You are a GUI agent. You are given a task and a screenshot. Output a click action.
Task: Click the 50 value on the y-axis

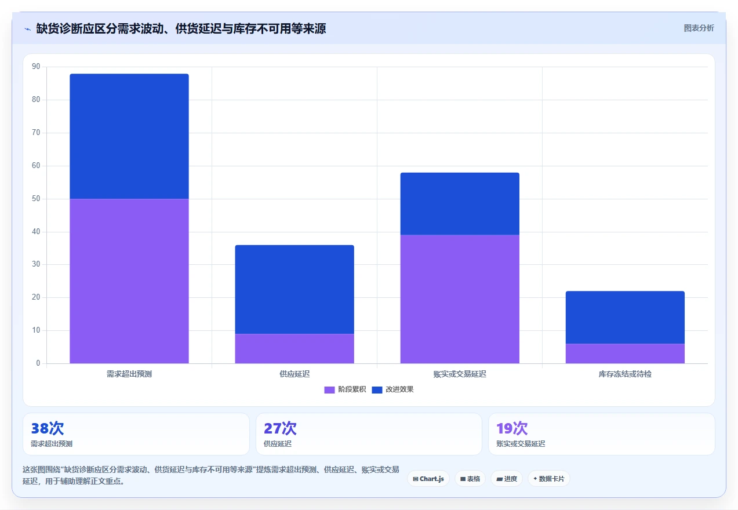tap(37, 199)
